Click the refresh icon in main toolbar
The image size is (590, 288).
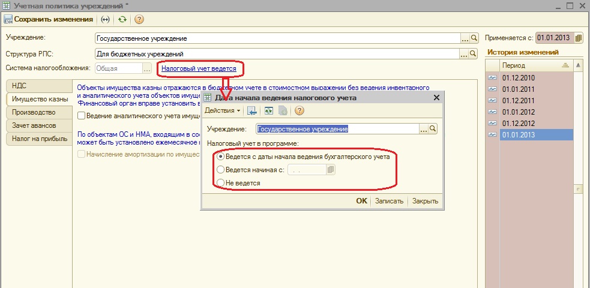tap(122, 19)
